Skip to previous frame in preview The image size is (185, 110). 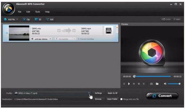point(124,84)
